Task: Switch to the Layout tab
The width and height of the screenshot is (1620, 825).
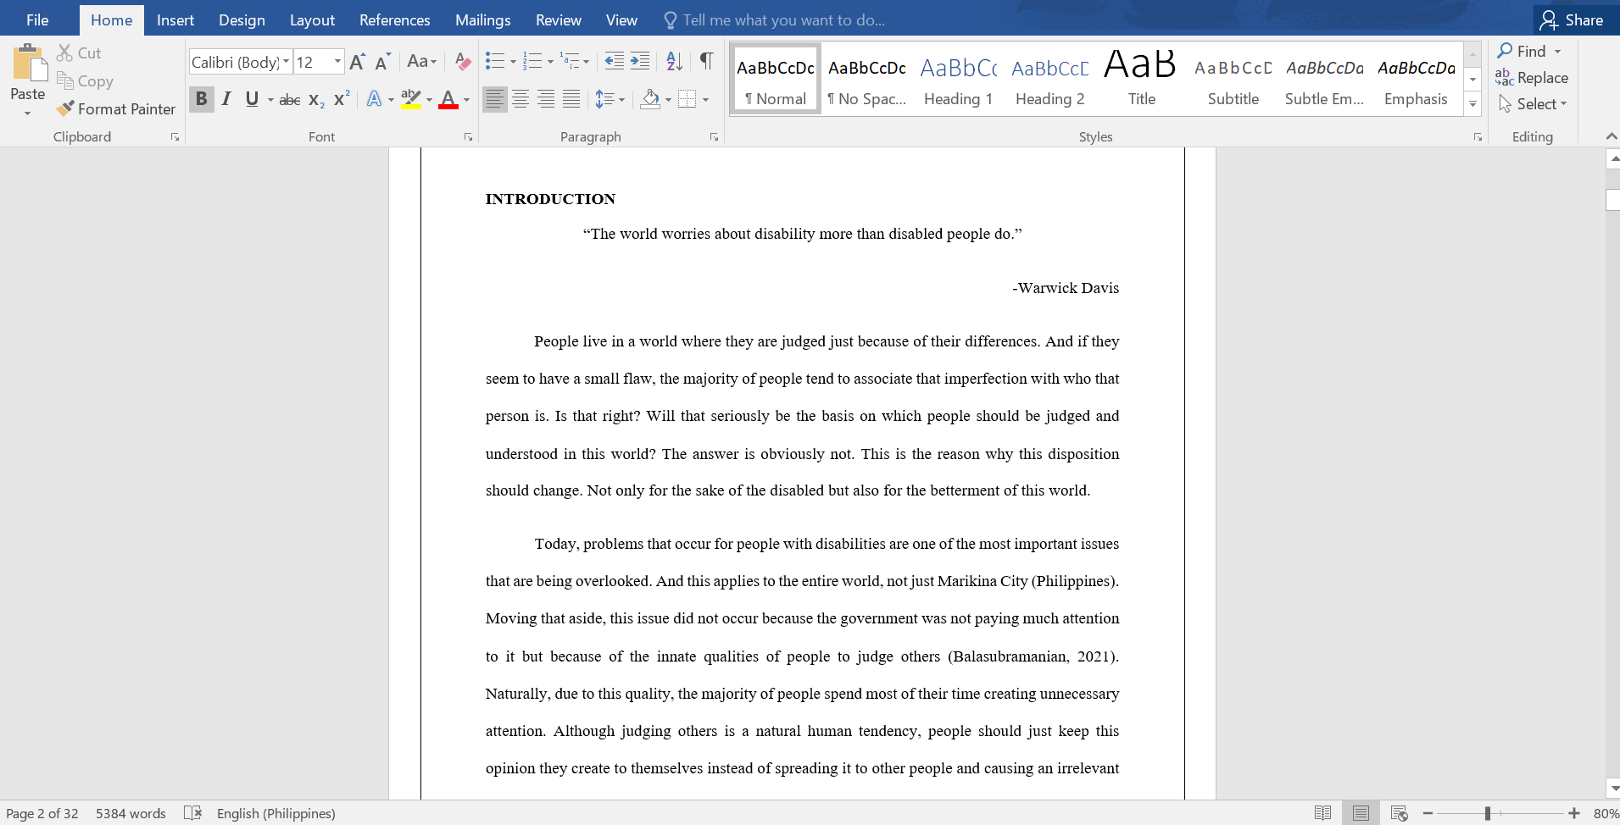Action: (x=312, y=19)
